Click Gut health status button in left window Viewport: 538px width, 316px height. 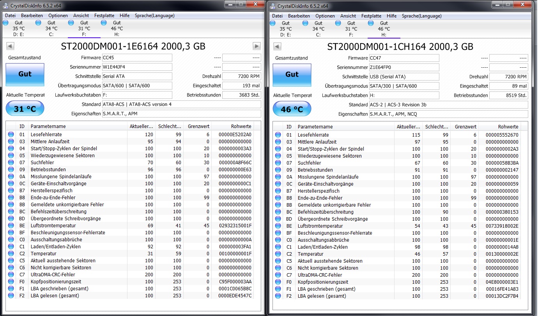click(25, 74)
